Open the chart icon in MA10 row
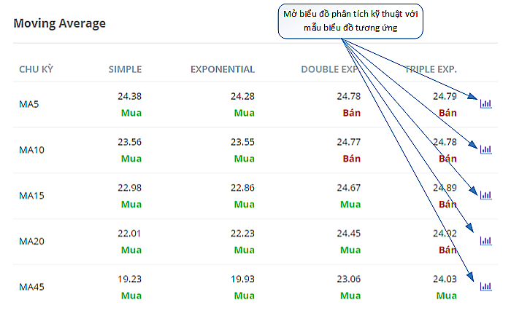 pos(485,149)
